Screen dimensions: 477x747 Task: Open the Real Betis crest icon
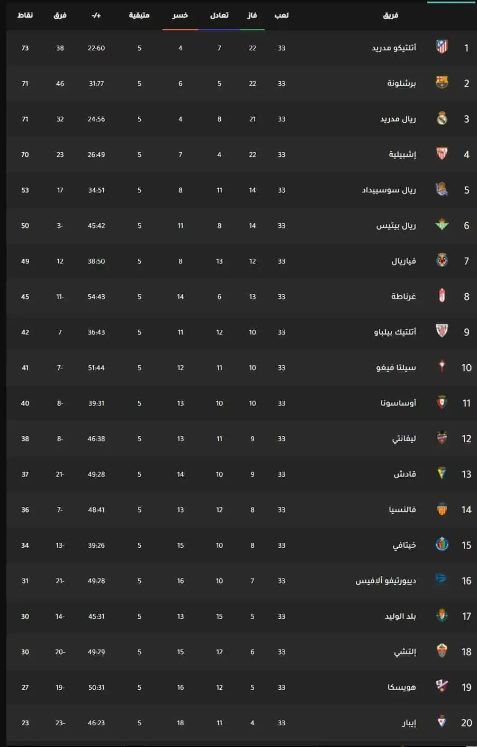[x=442, y=225]
